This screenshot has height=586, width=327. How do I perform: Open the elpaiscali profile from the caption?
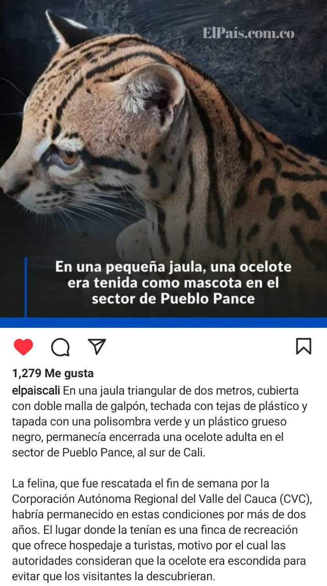(36, 391)
